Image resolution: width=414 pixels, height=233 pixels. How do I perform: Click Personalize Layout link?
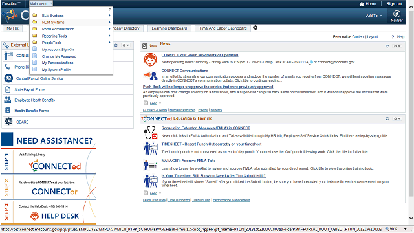(373, 37)
